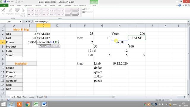Go to the next sheet using the tab scroll arrow
The width and height of the screenshot is (190, 107).
click(x=6, y=97)
